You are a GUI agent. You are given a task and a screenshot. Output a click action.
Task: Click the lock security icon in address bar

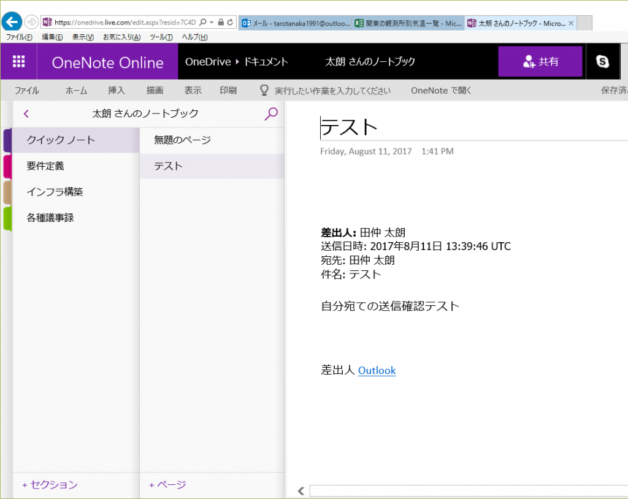click(x=221, y=22)
